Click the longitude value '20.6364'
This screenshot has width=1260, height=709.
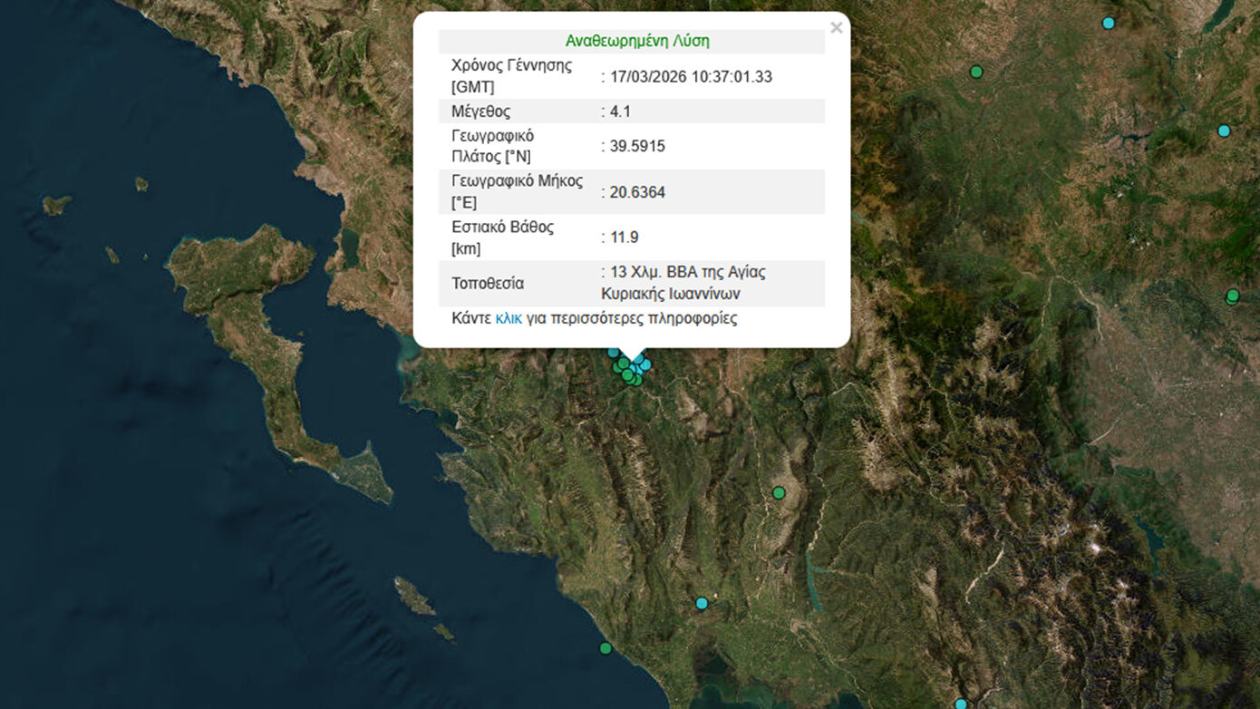636,192
